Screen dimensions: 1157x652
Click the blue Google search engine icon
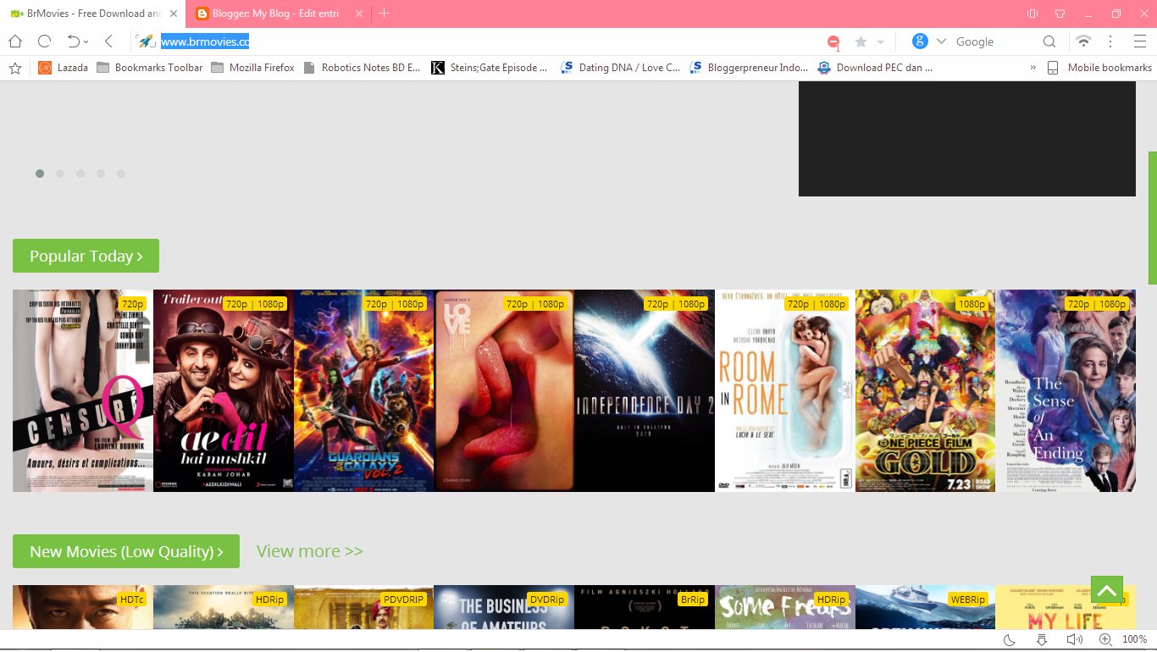920,41
